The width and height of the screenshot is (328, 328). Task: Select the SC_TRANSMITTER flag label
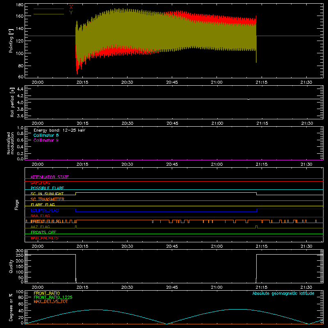(x=48, y=199)
